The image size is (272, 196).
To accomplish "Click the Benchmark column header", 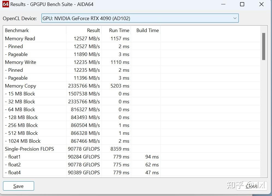I will click(35, 30).
